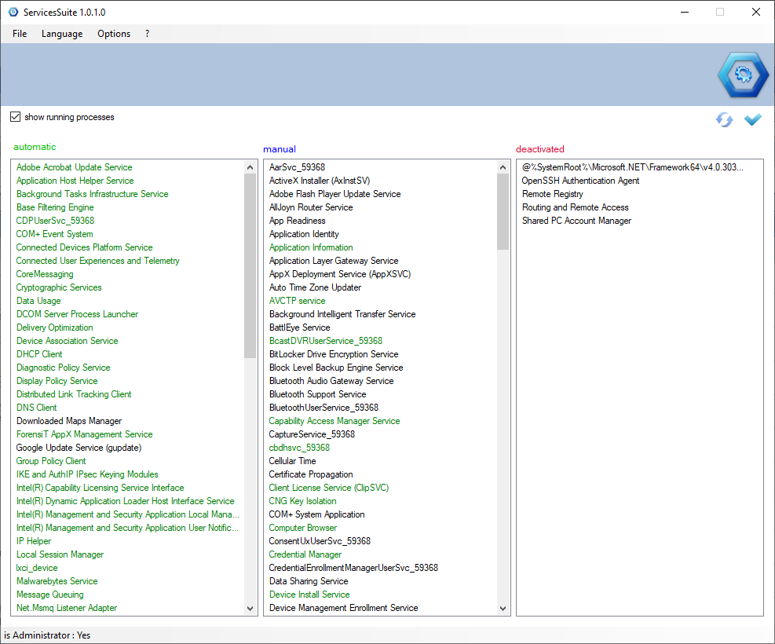This screenshot has height=644, width=775.
Task: Select Background Tasks Infrastructure Service
Action: click(93, 194)
